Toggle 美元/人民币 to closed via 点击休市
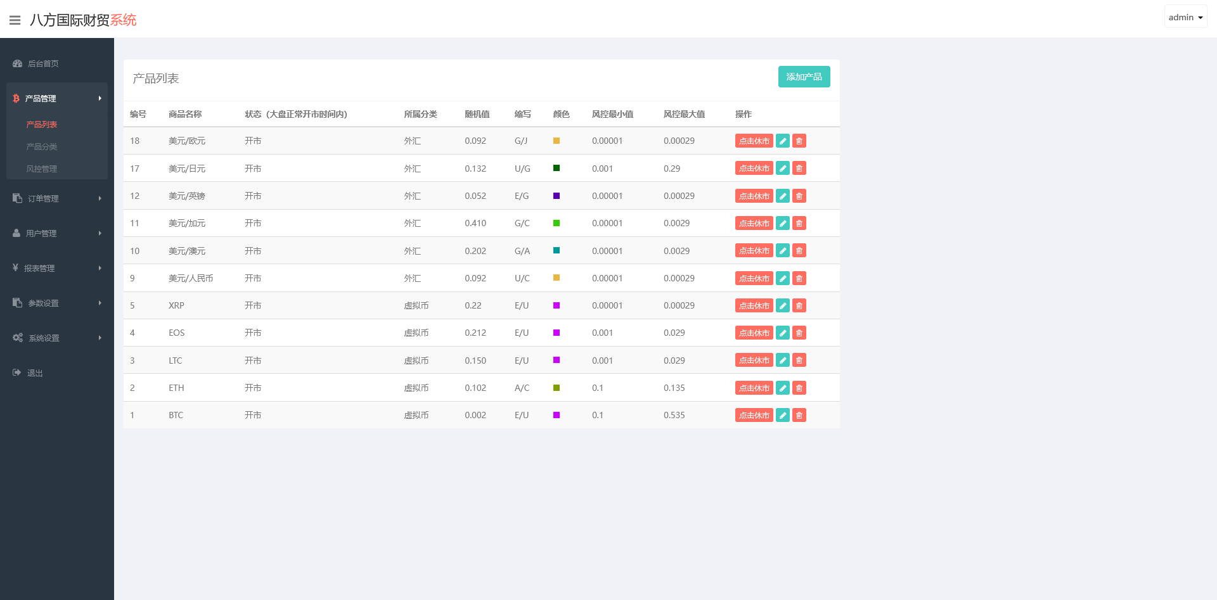 (x=754, y=278)
